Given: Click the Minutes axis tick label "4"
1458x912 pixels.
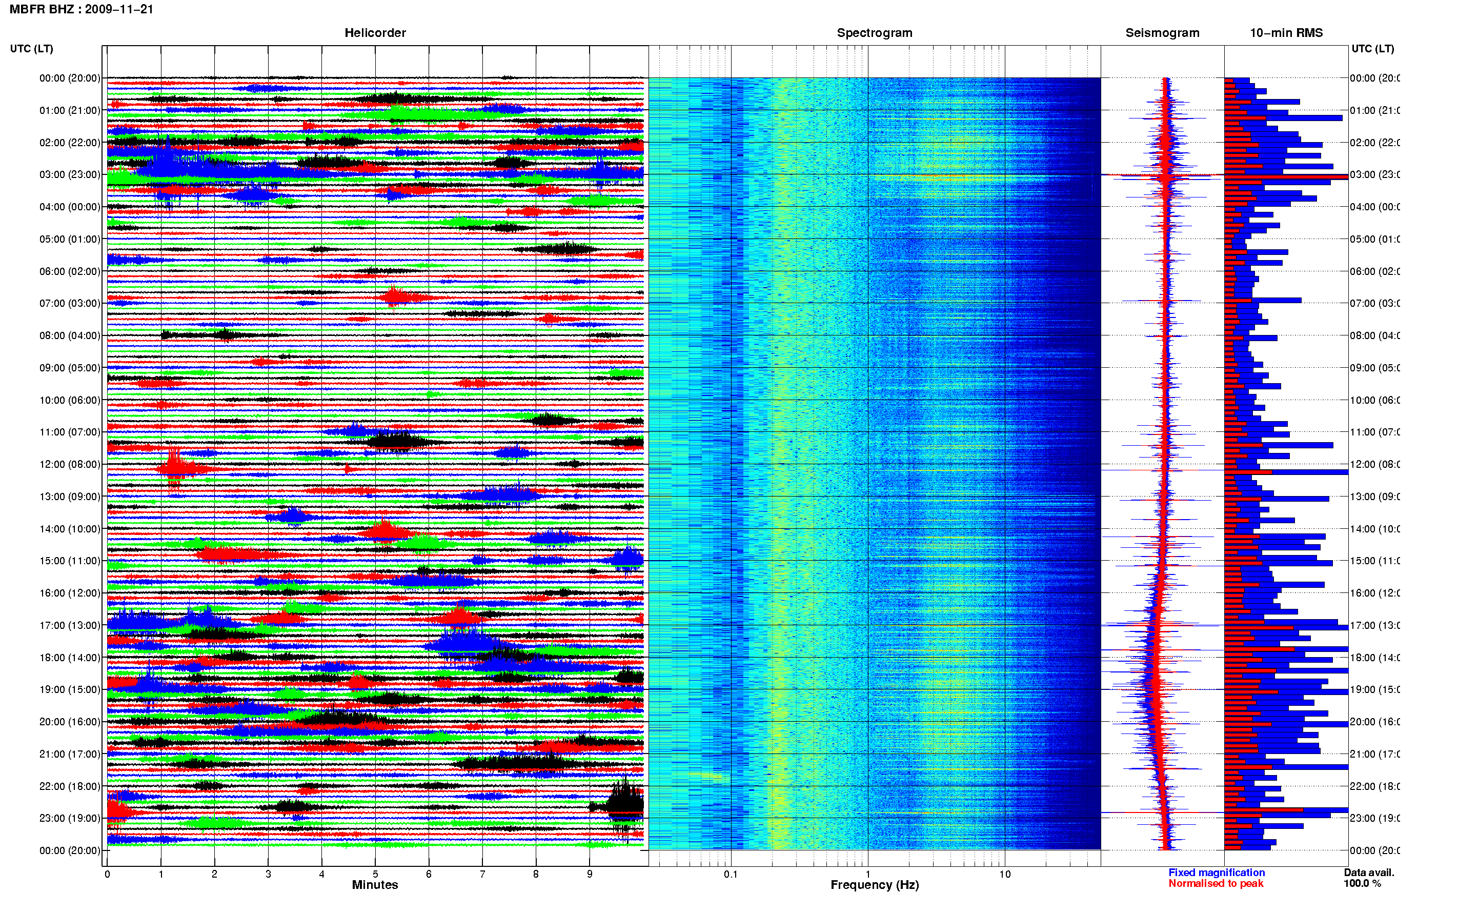Looking at the screenshot, I should (322, 874).
